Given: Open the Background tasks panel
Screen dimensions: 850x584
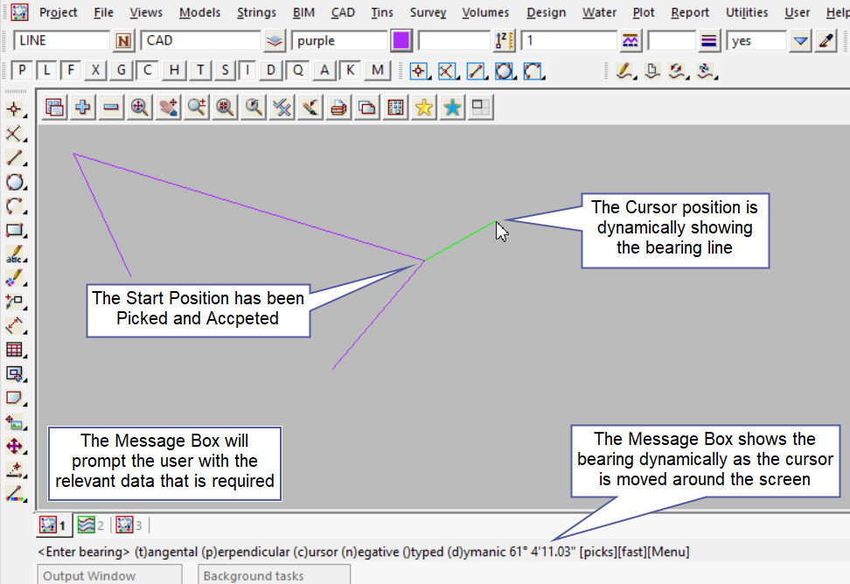Looking at the screenshot, I should pyautogui.click(x=275, y=574).
